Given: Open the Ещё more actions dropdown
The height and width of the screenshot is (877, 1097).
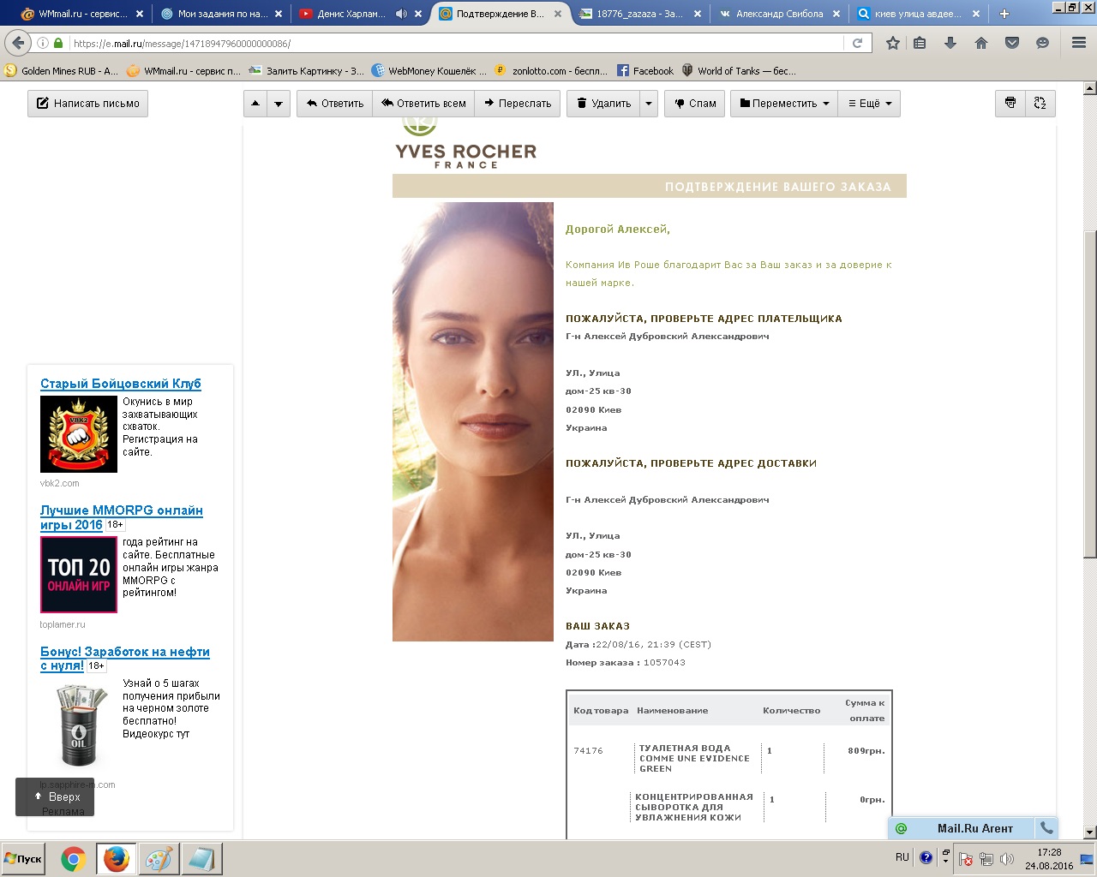Looking at the screenshot, I should click(x=869, y=104).
